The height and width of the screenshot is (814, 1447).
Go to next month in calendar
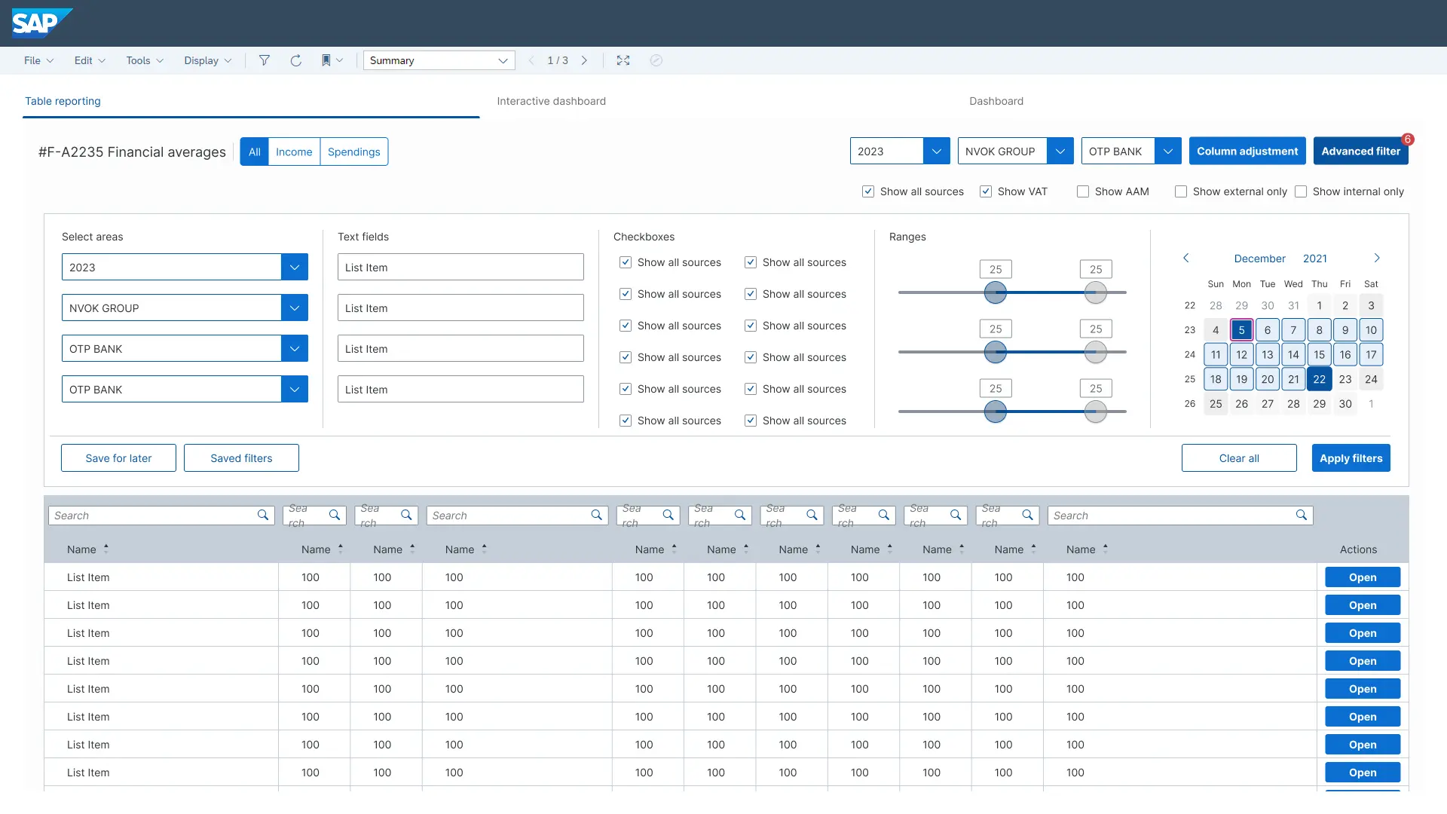(x=1377, y=259)
